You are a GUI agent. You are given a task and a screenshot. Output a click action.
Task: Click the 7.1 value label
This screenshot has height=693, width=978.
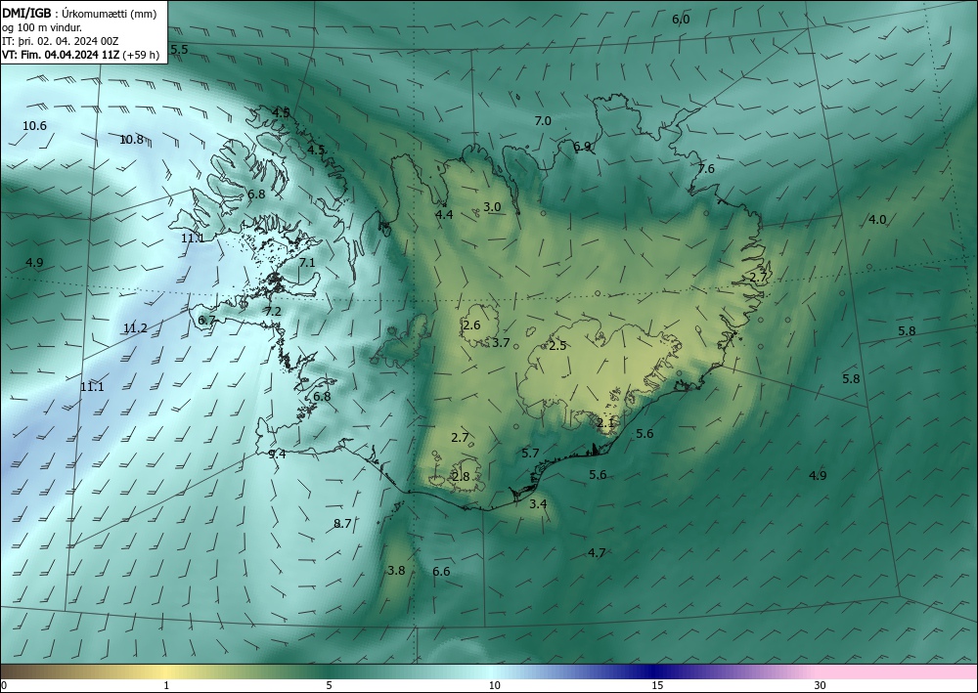pos(307,263)
